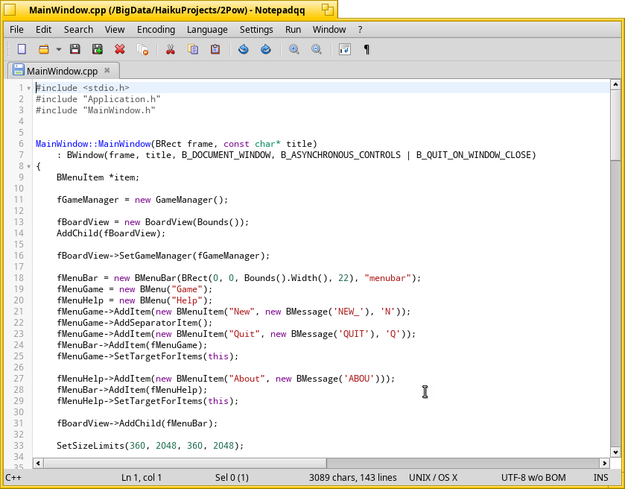Screen dimensions: 625x489
Task: Click UNIX / OS X line ending status
Action: click(x=433, y=477)
